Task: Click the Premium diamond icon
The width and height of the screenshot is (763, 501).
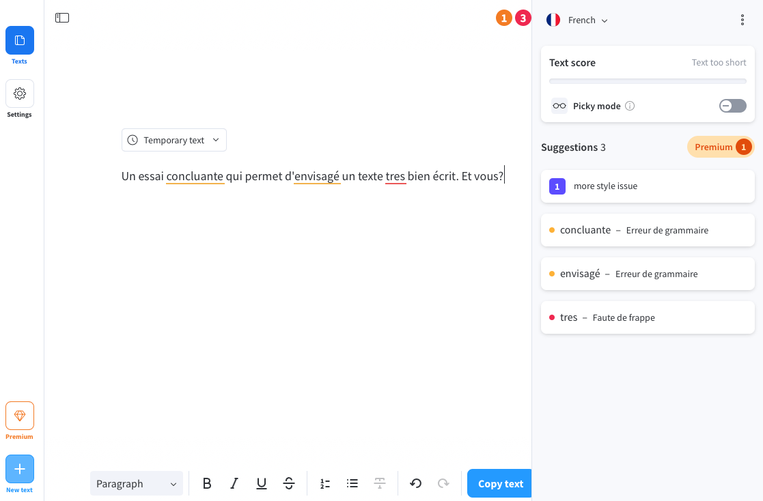Action: [20, 416]
